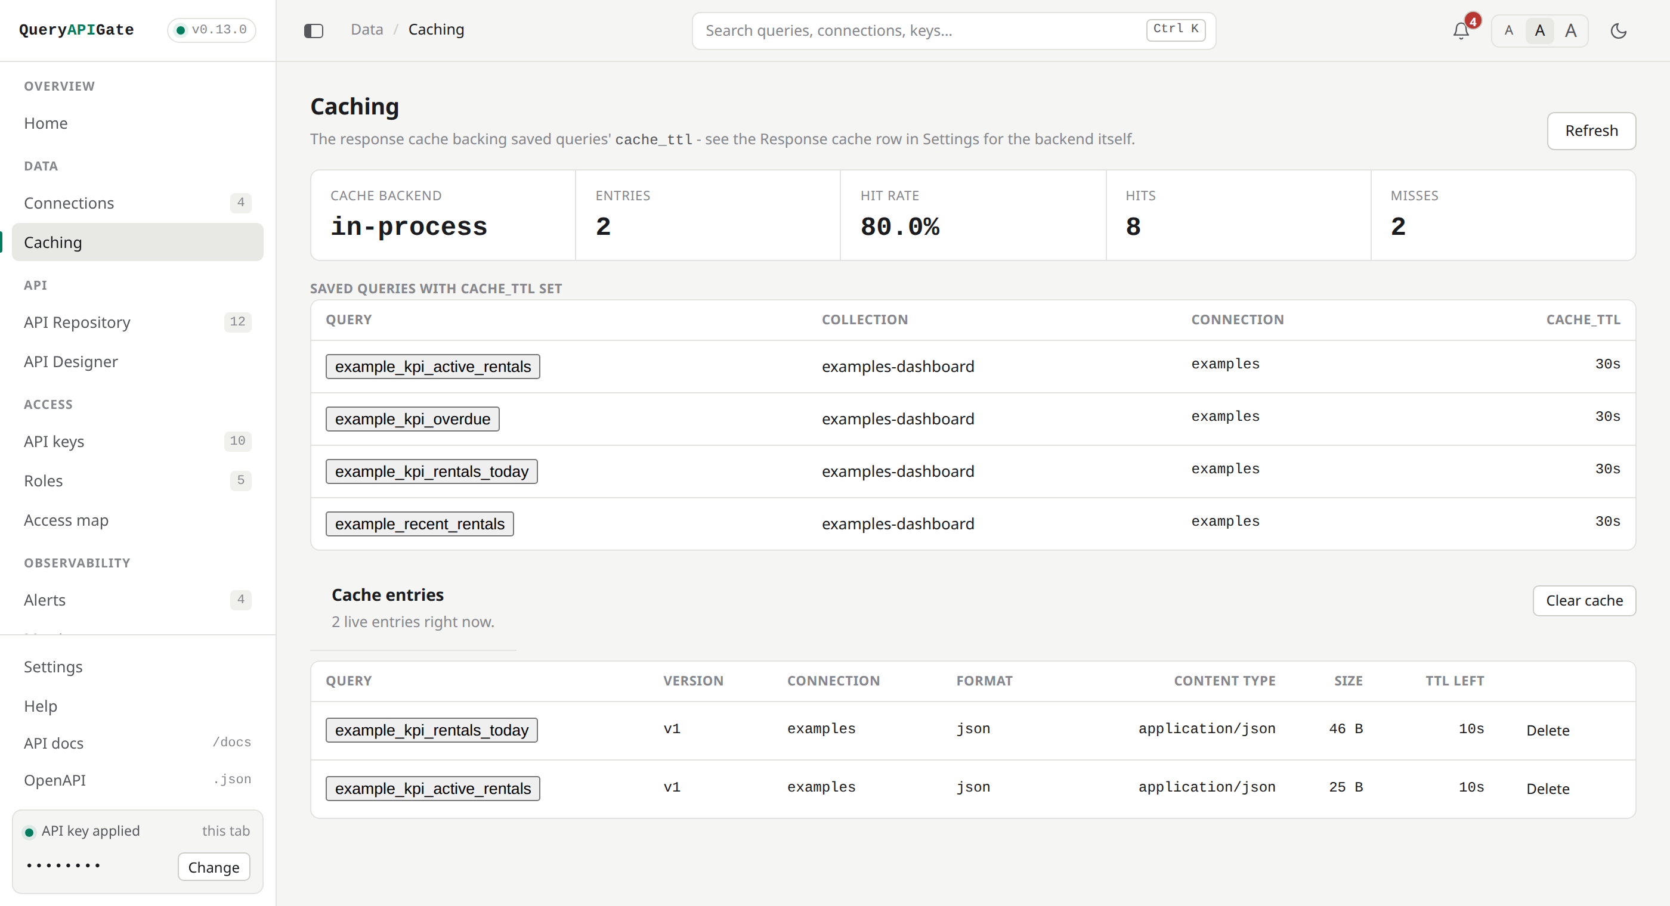
Task: Open example_kpi_rentals_today cache entry
Action: (x=431, y=730)
